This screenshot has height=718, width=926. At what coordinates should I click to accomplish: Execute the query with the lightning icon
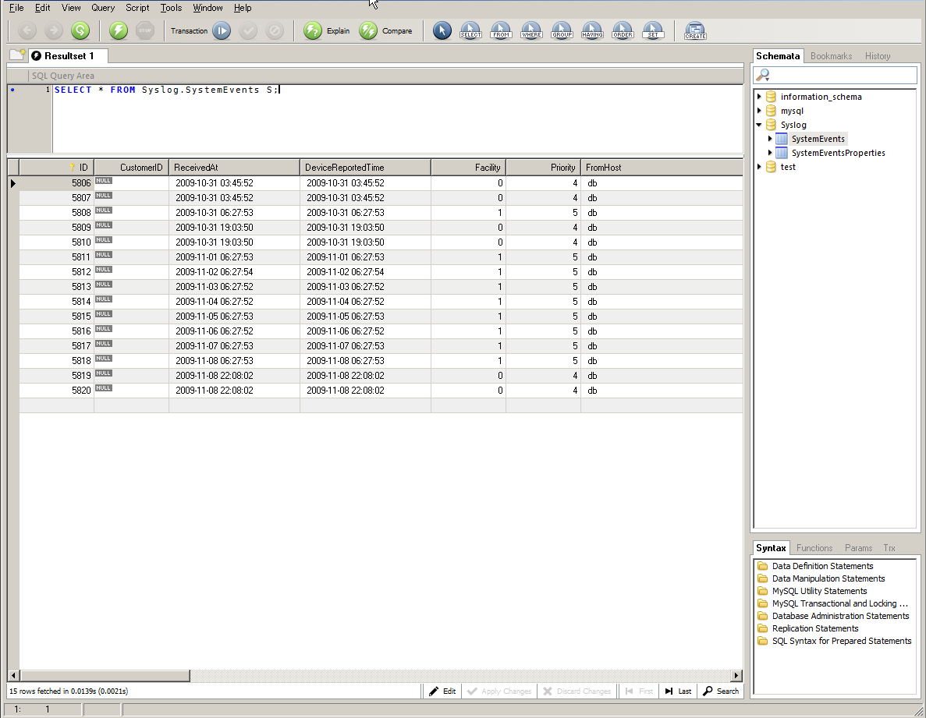pyautogui.click(x=118, y=30)
